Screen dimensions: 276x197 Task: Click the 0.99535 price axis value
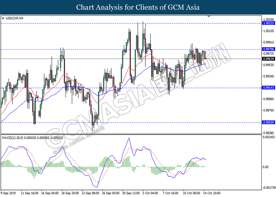pyautogui.click(x=269, y=65)
